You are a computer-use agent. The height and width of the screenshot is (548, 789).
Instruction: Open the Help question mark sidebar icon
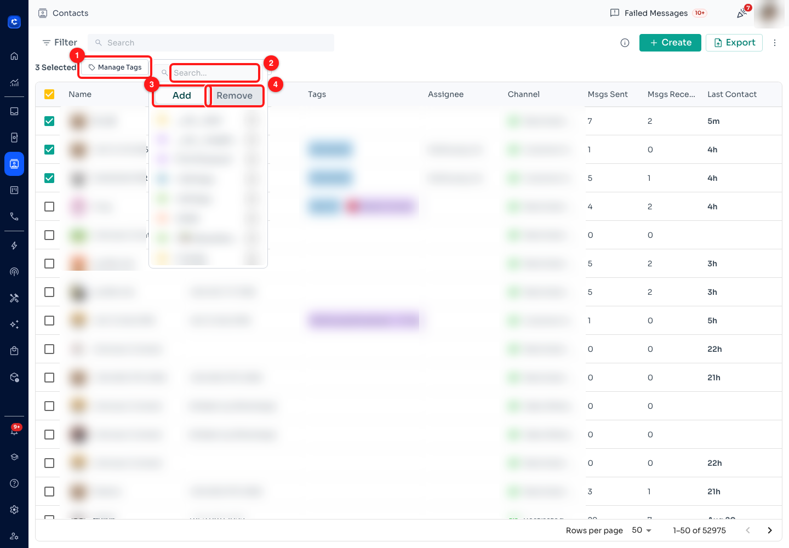pos(14,483)
